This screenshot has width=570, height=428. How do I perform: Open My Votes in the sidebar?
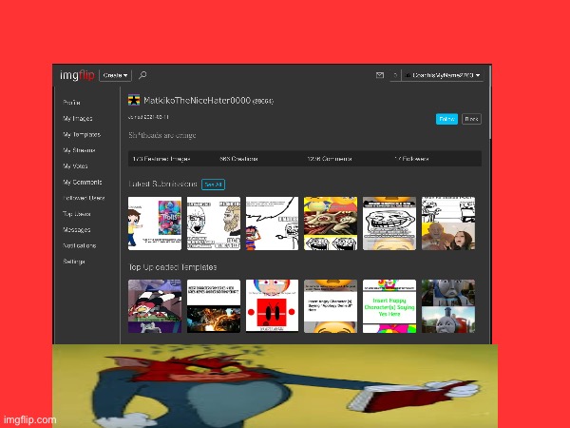coord(75,165)
